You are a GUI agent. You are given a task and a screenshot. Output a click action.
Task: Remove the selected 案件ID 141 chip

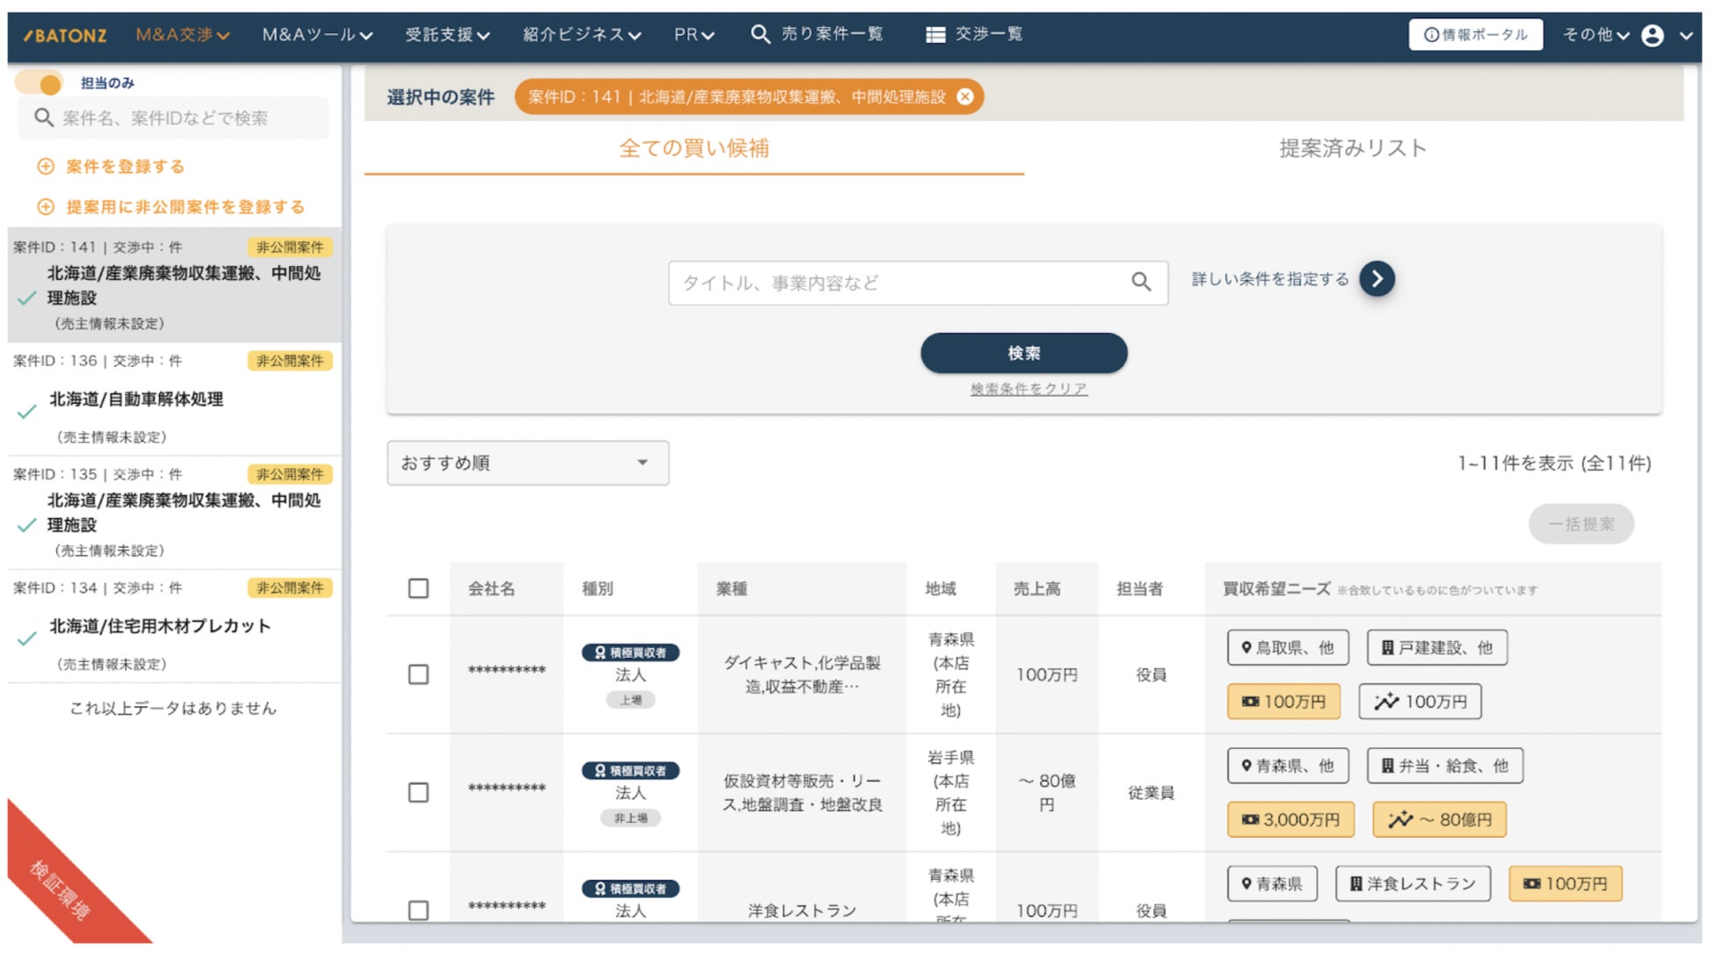(x=965, y=97)
